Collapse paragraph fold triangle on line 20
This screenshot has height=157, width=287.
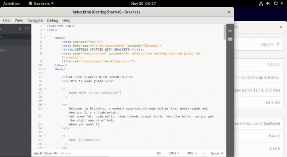[44, 105]
